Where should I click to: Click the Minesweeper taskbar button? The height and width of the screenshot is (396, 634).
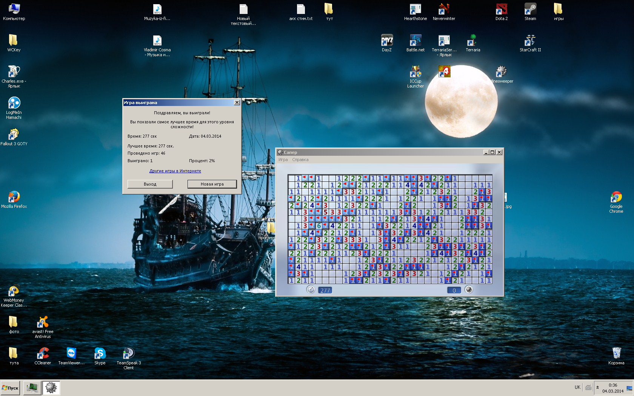[51, 388]
